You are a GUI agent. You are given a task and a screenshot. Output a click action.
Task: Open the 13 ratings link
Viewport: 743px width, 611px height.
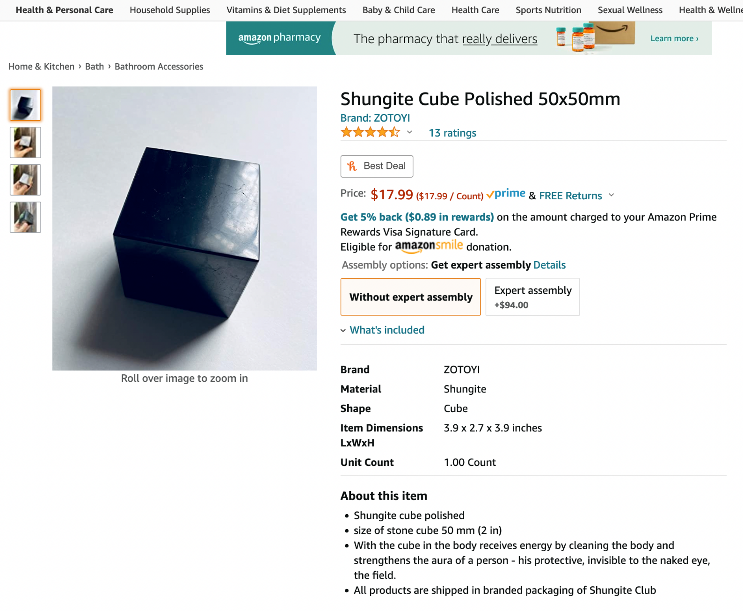452,133
